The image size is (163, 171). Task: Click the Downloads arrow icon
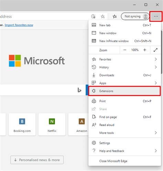94,75
